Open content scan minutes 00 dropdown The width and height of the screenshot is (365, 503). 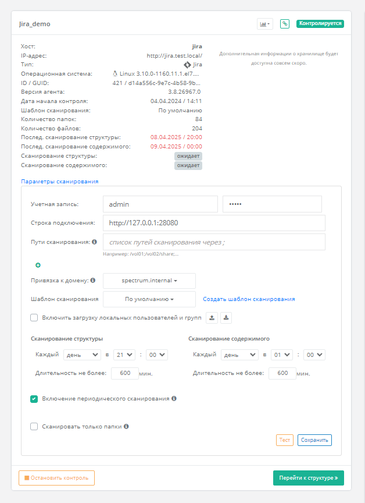tap(314, 355)
